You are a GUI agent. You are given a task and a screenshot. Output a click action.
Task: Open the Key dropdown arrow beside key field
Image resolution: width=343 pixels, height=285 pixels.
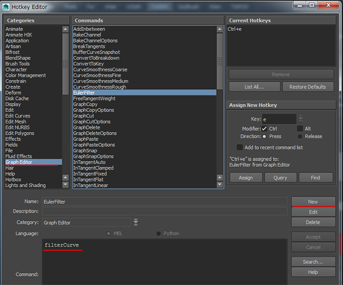click(x=301, y=119)
